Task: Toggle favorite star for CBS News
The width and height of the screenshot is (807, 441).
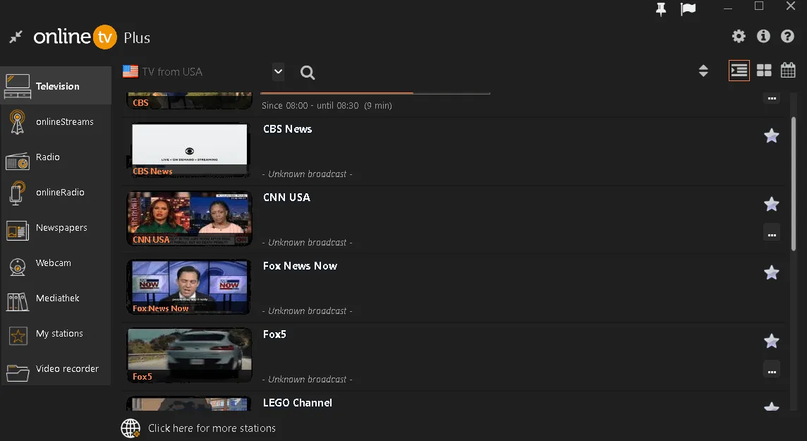Action: (x=772, y=136)
